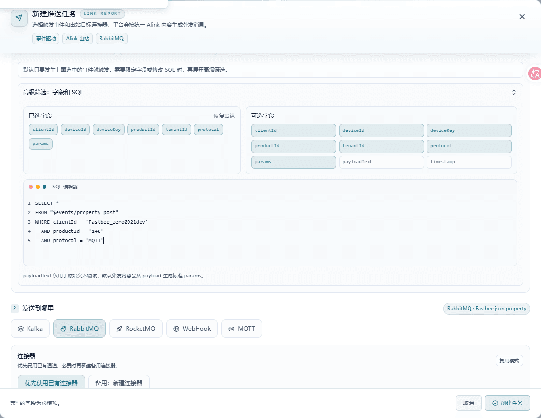Image resolution: width=541 pixels, height=418 pixels.
Task: Deselect the protocol field in available fields
Action: 469,146
